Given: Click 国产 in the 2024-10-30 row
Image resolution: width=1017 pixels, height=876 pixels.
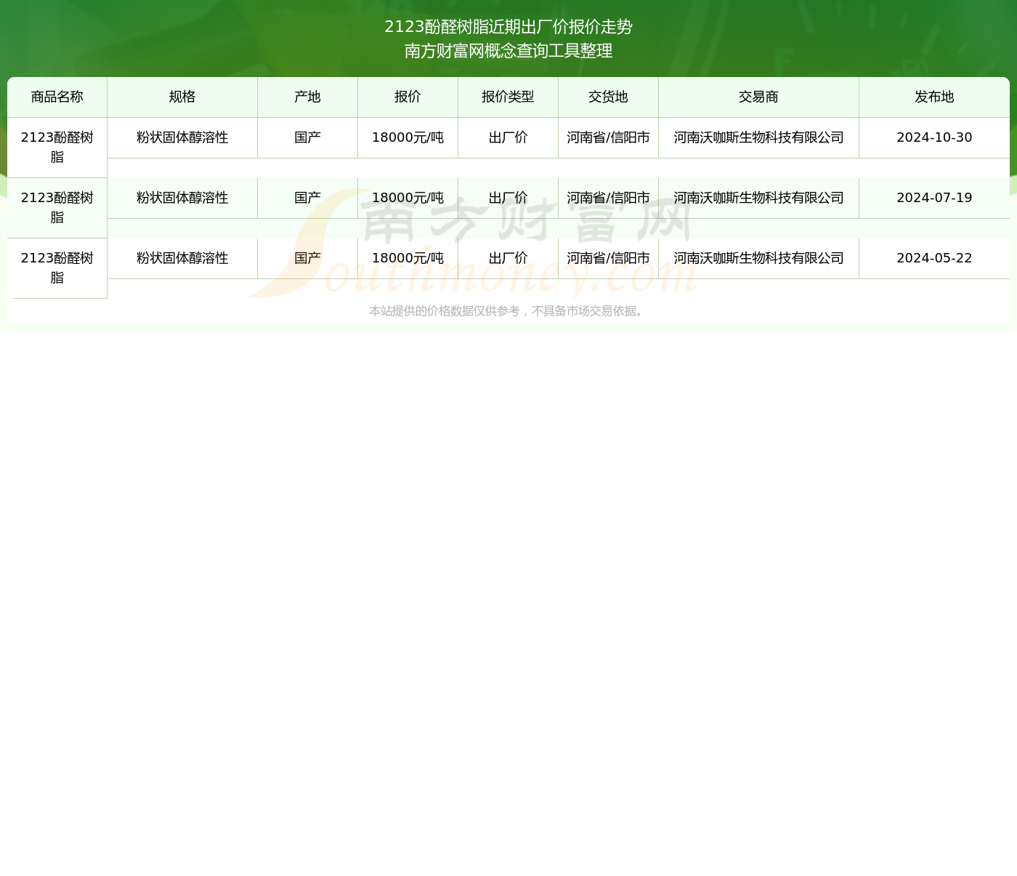Looking at the screenshot, I should click(307, 137).
